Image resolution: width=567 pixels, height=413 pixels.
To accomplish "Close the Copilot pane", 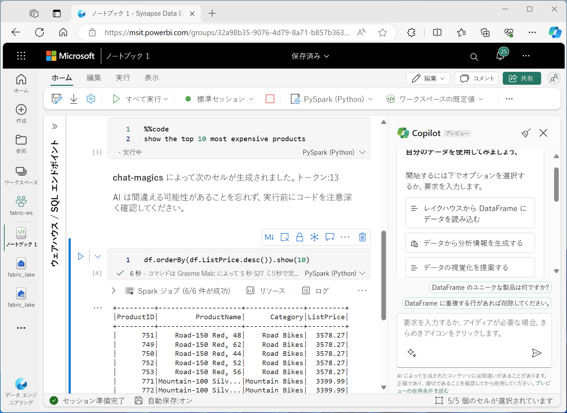I will click(x=543, y=133).
